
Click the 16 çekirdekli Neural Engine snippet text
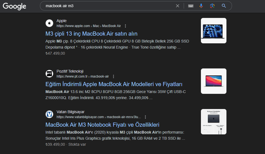[x=104, y=47]
